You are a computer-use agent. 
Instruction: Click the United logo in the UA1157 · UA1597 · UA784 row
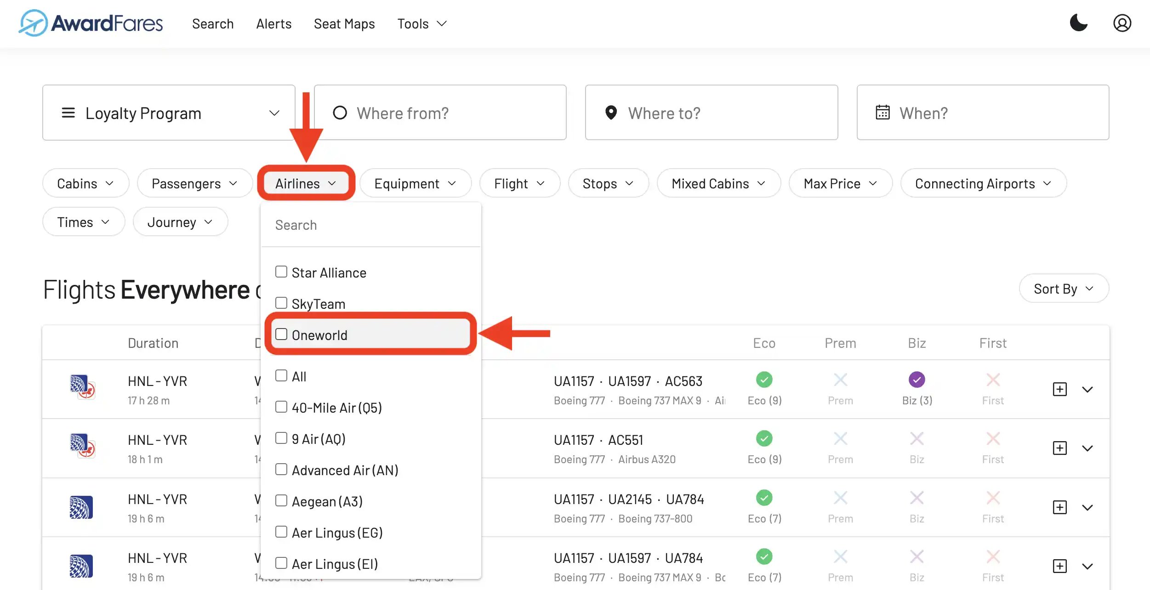[x=81, y=566]
